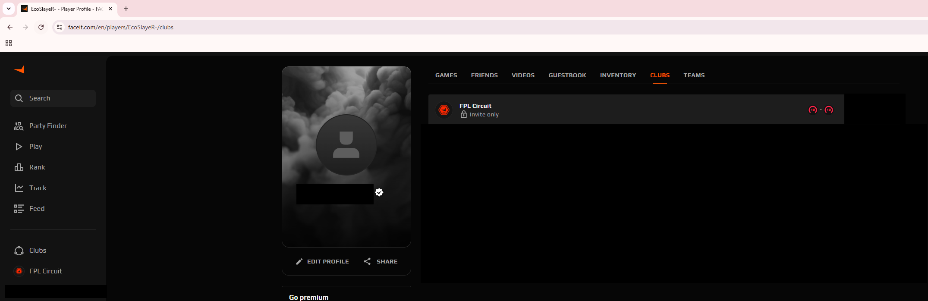
Task: Click the Search field in sidebar
Action: 53,98
